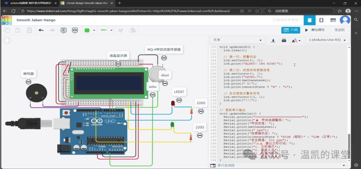Click the code line void updateSerial()
The image size is (361, 169).
[240, 113]
